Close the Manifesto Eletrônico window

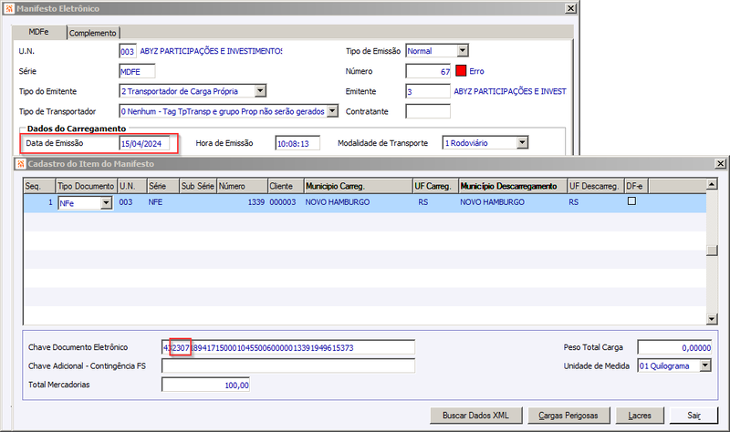point(570,8)
